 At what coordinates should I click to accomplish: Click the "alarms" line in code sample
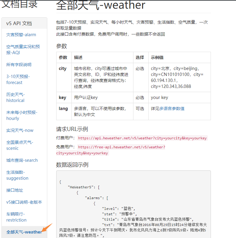[x=97, y=198]
